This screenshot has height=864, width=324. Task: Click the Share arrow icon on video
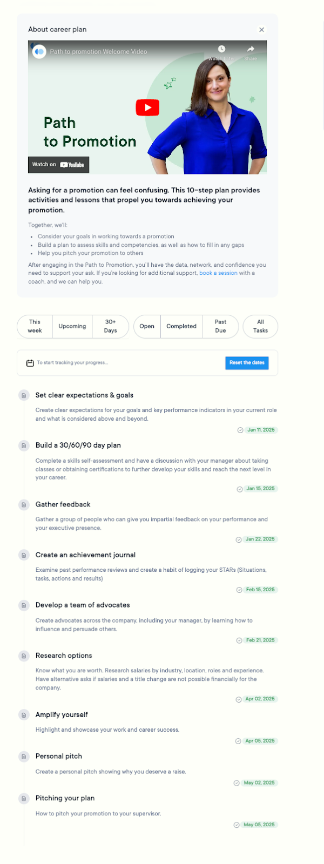[x=251, y=49]
